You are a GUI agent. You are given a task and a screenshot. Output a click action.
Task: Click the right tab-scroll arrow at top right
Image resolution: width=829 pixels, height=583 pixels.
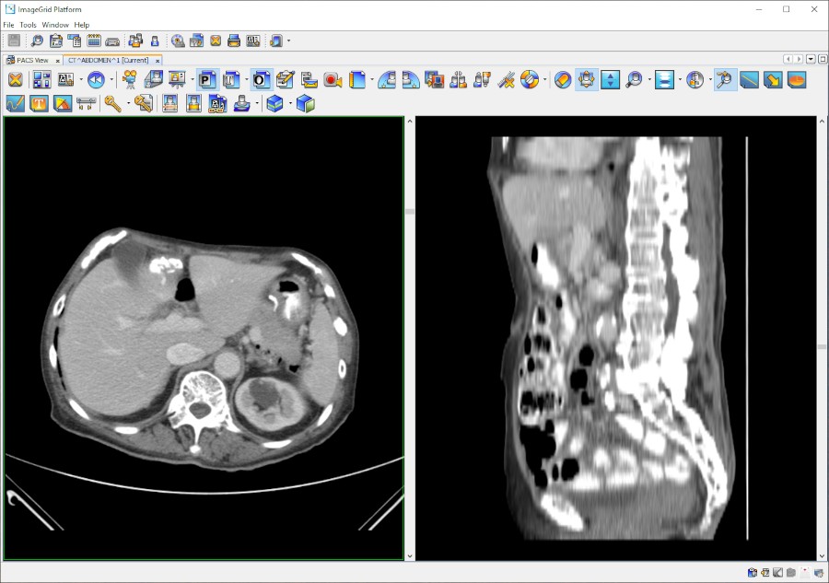tap(798, 58)
